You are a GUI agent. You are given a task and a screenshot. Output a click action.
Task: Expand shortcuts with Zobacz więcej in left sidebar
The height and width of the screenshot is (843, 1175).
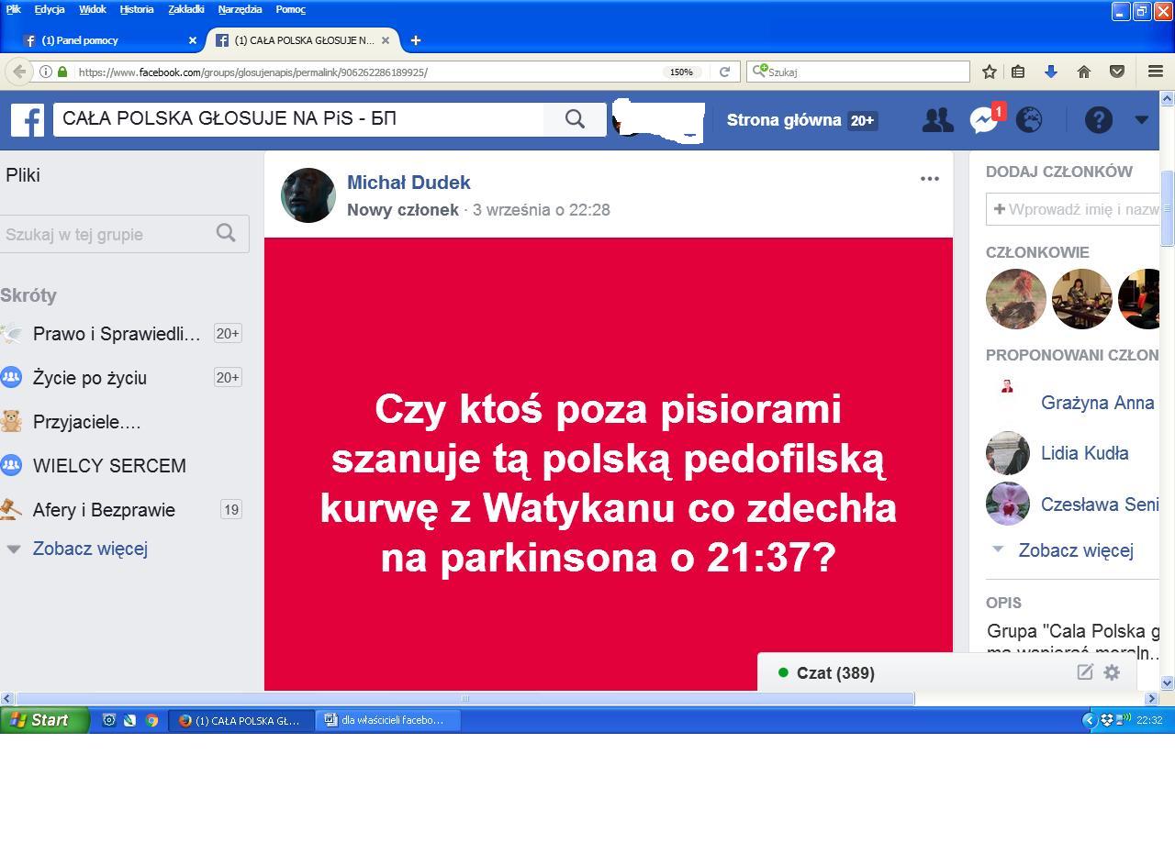pos(90,549)
